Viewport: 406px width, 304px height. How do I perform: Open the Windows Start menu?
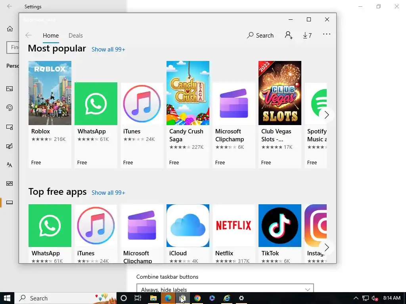click(7, 298)
